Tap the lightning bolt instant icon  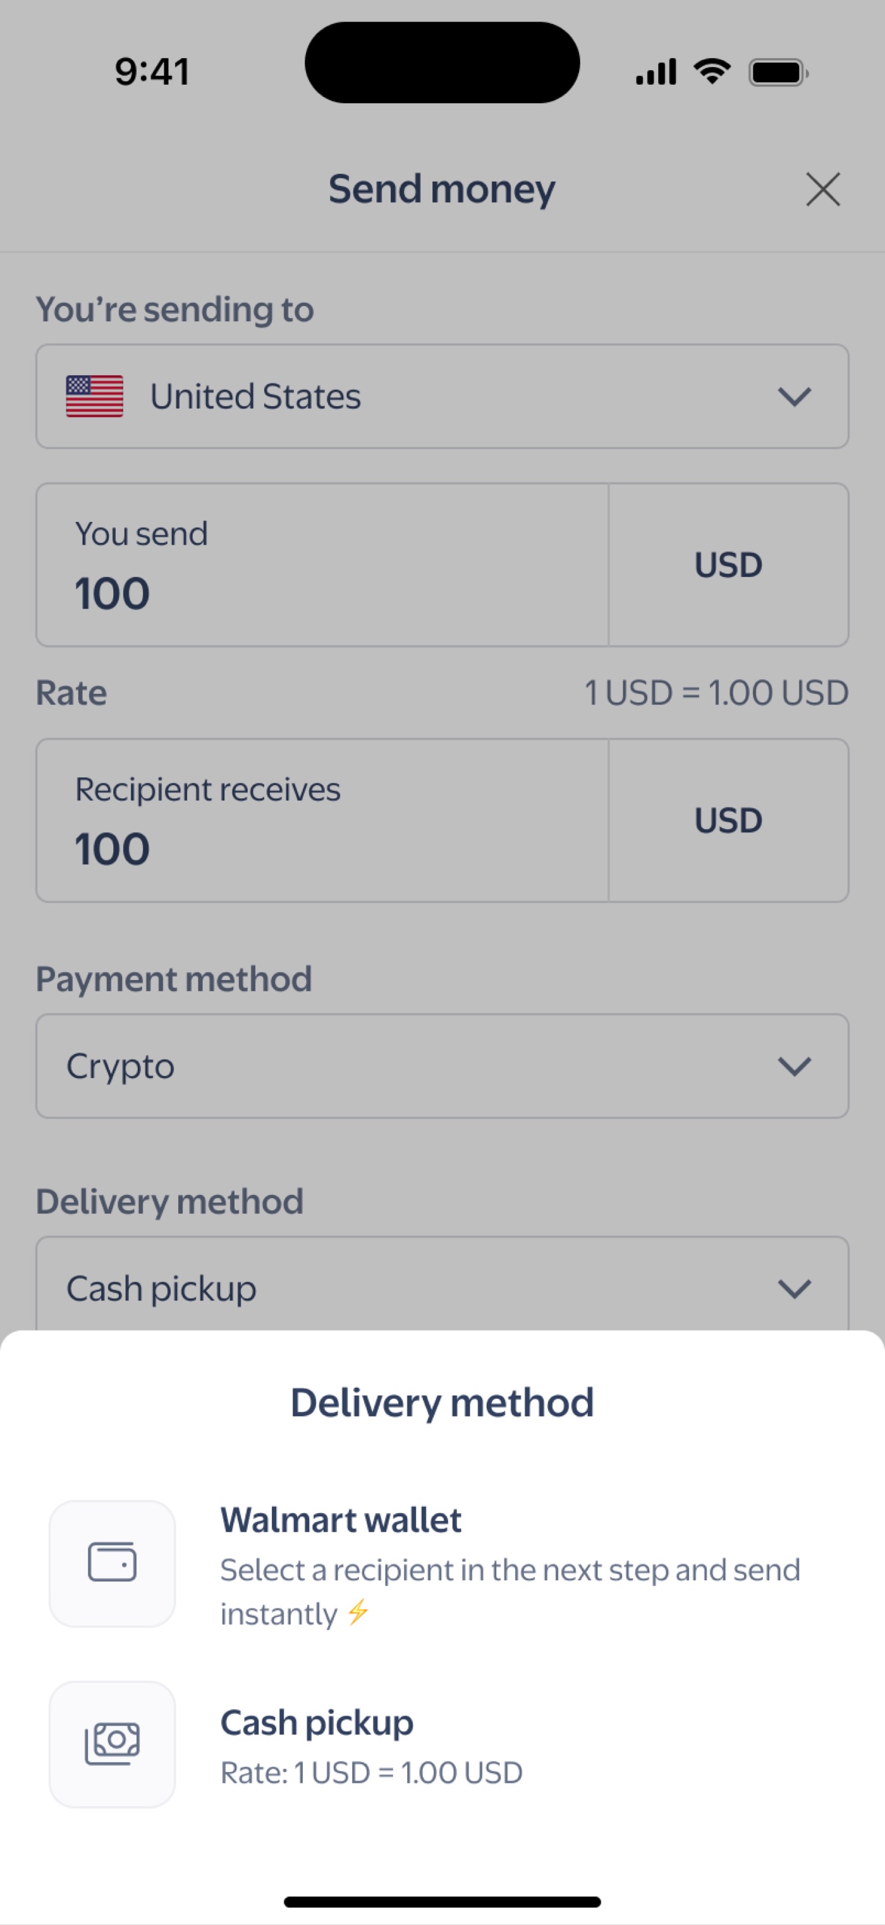tap(358, 1612)
